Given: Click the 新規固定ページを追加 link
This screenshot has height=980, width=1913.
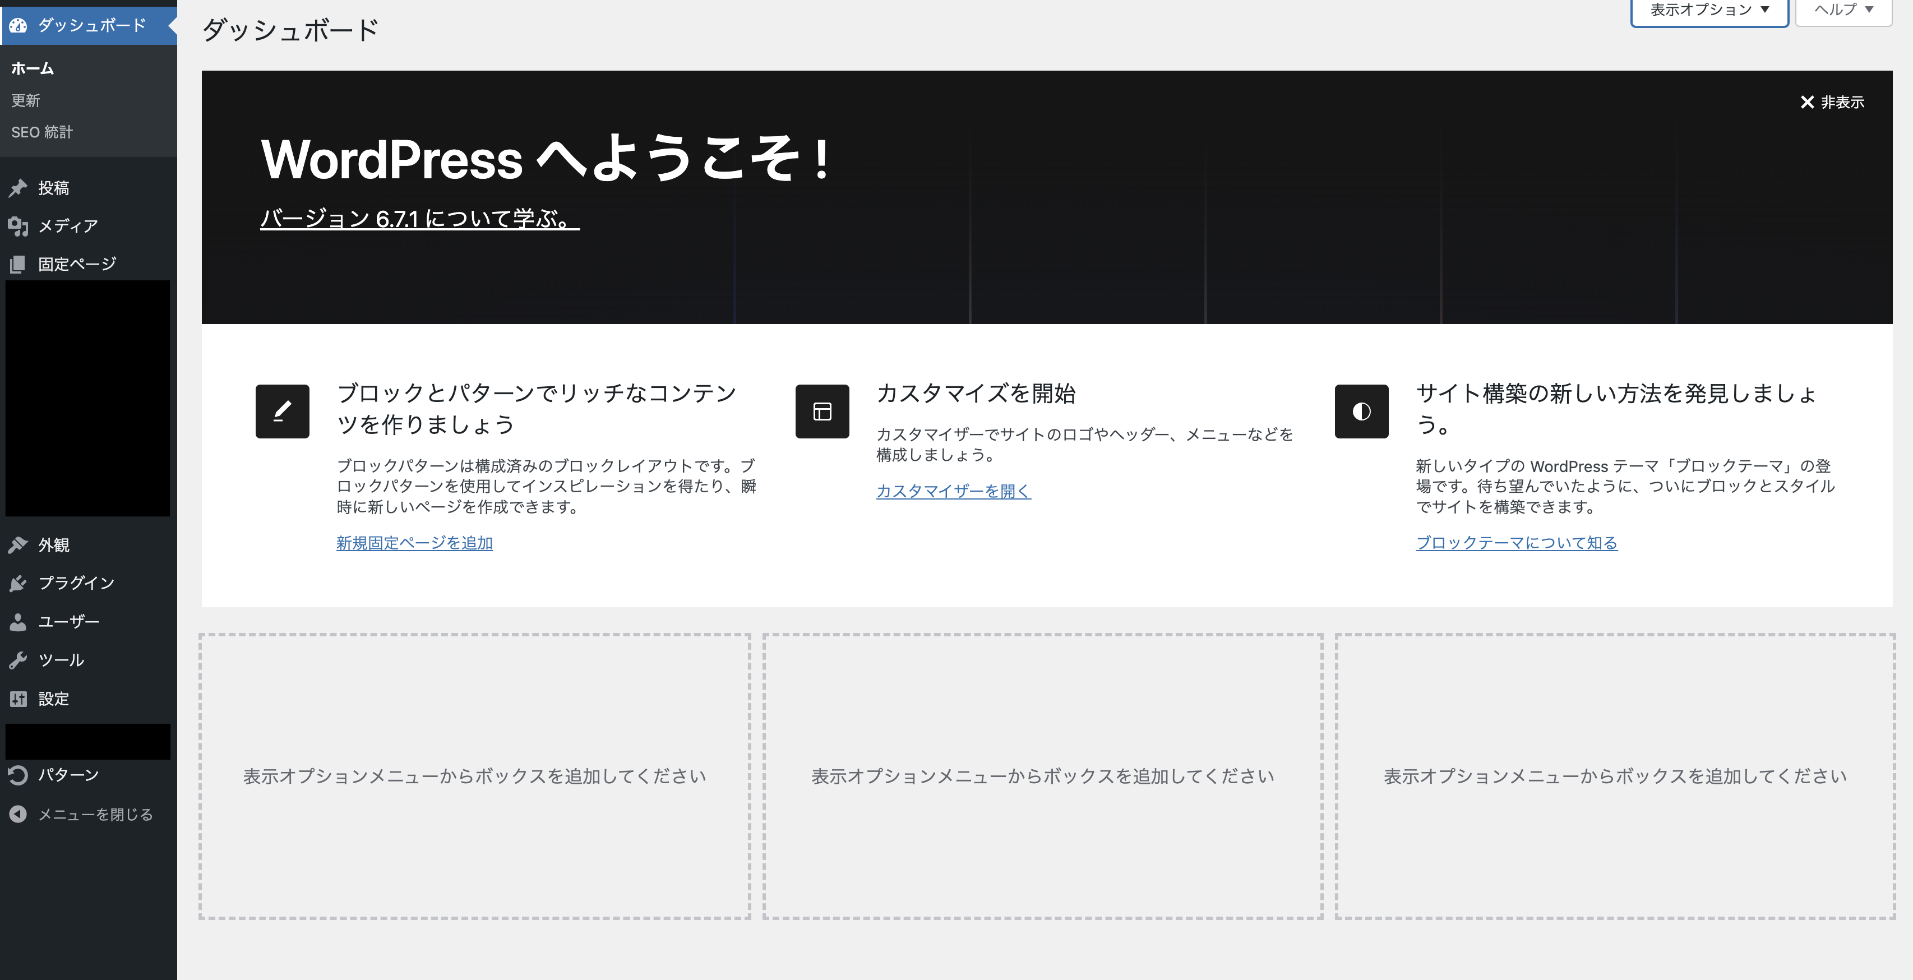Looking at the screenshot, I should [x=414, y=543].
